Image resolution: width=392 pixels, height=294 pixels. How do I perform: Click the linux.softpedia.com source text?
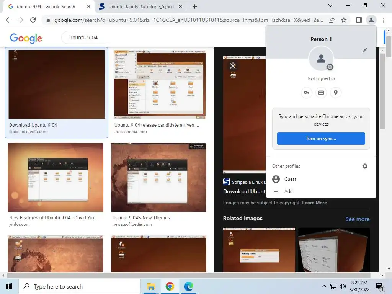(x=28, y=132)
